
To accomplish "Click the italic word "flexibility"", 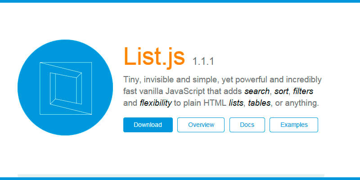I will pos(156,103).
